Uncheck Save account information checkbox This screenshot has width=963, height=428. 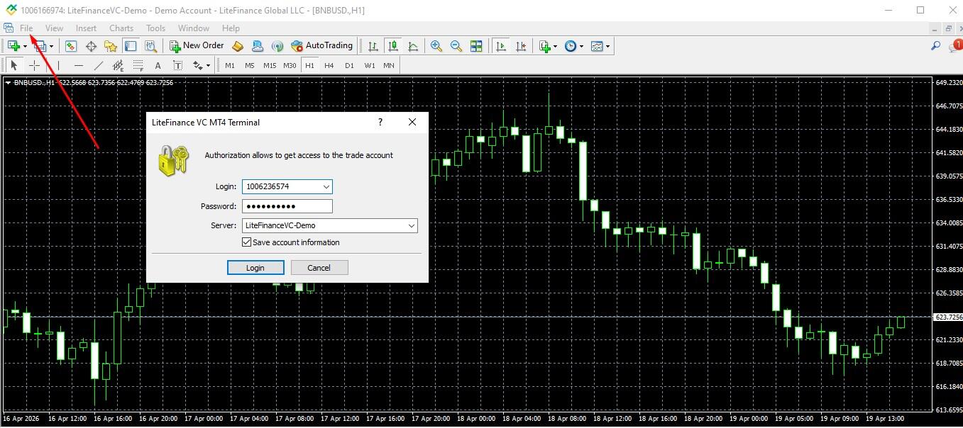tap(247, 242)
